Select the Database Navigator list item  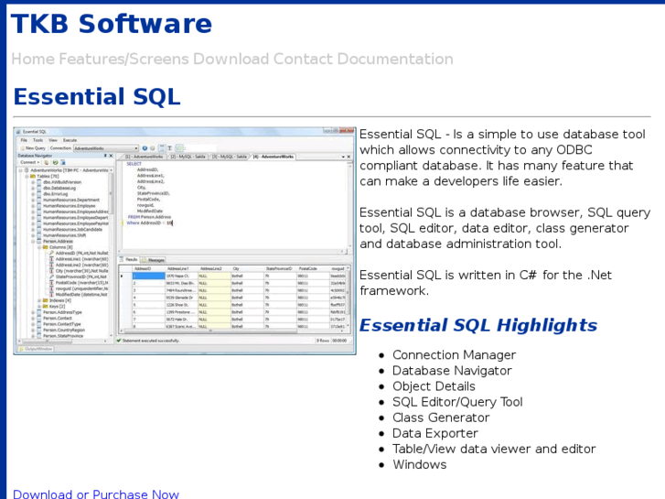(452, 370)
